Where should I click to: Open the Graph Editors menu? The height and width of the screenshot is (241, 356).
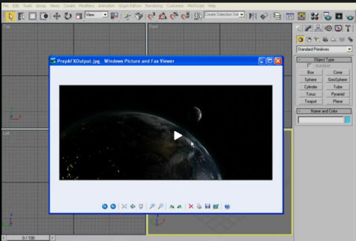pos(130,6)
